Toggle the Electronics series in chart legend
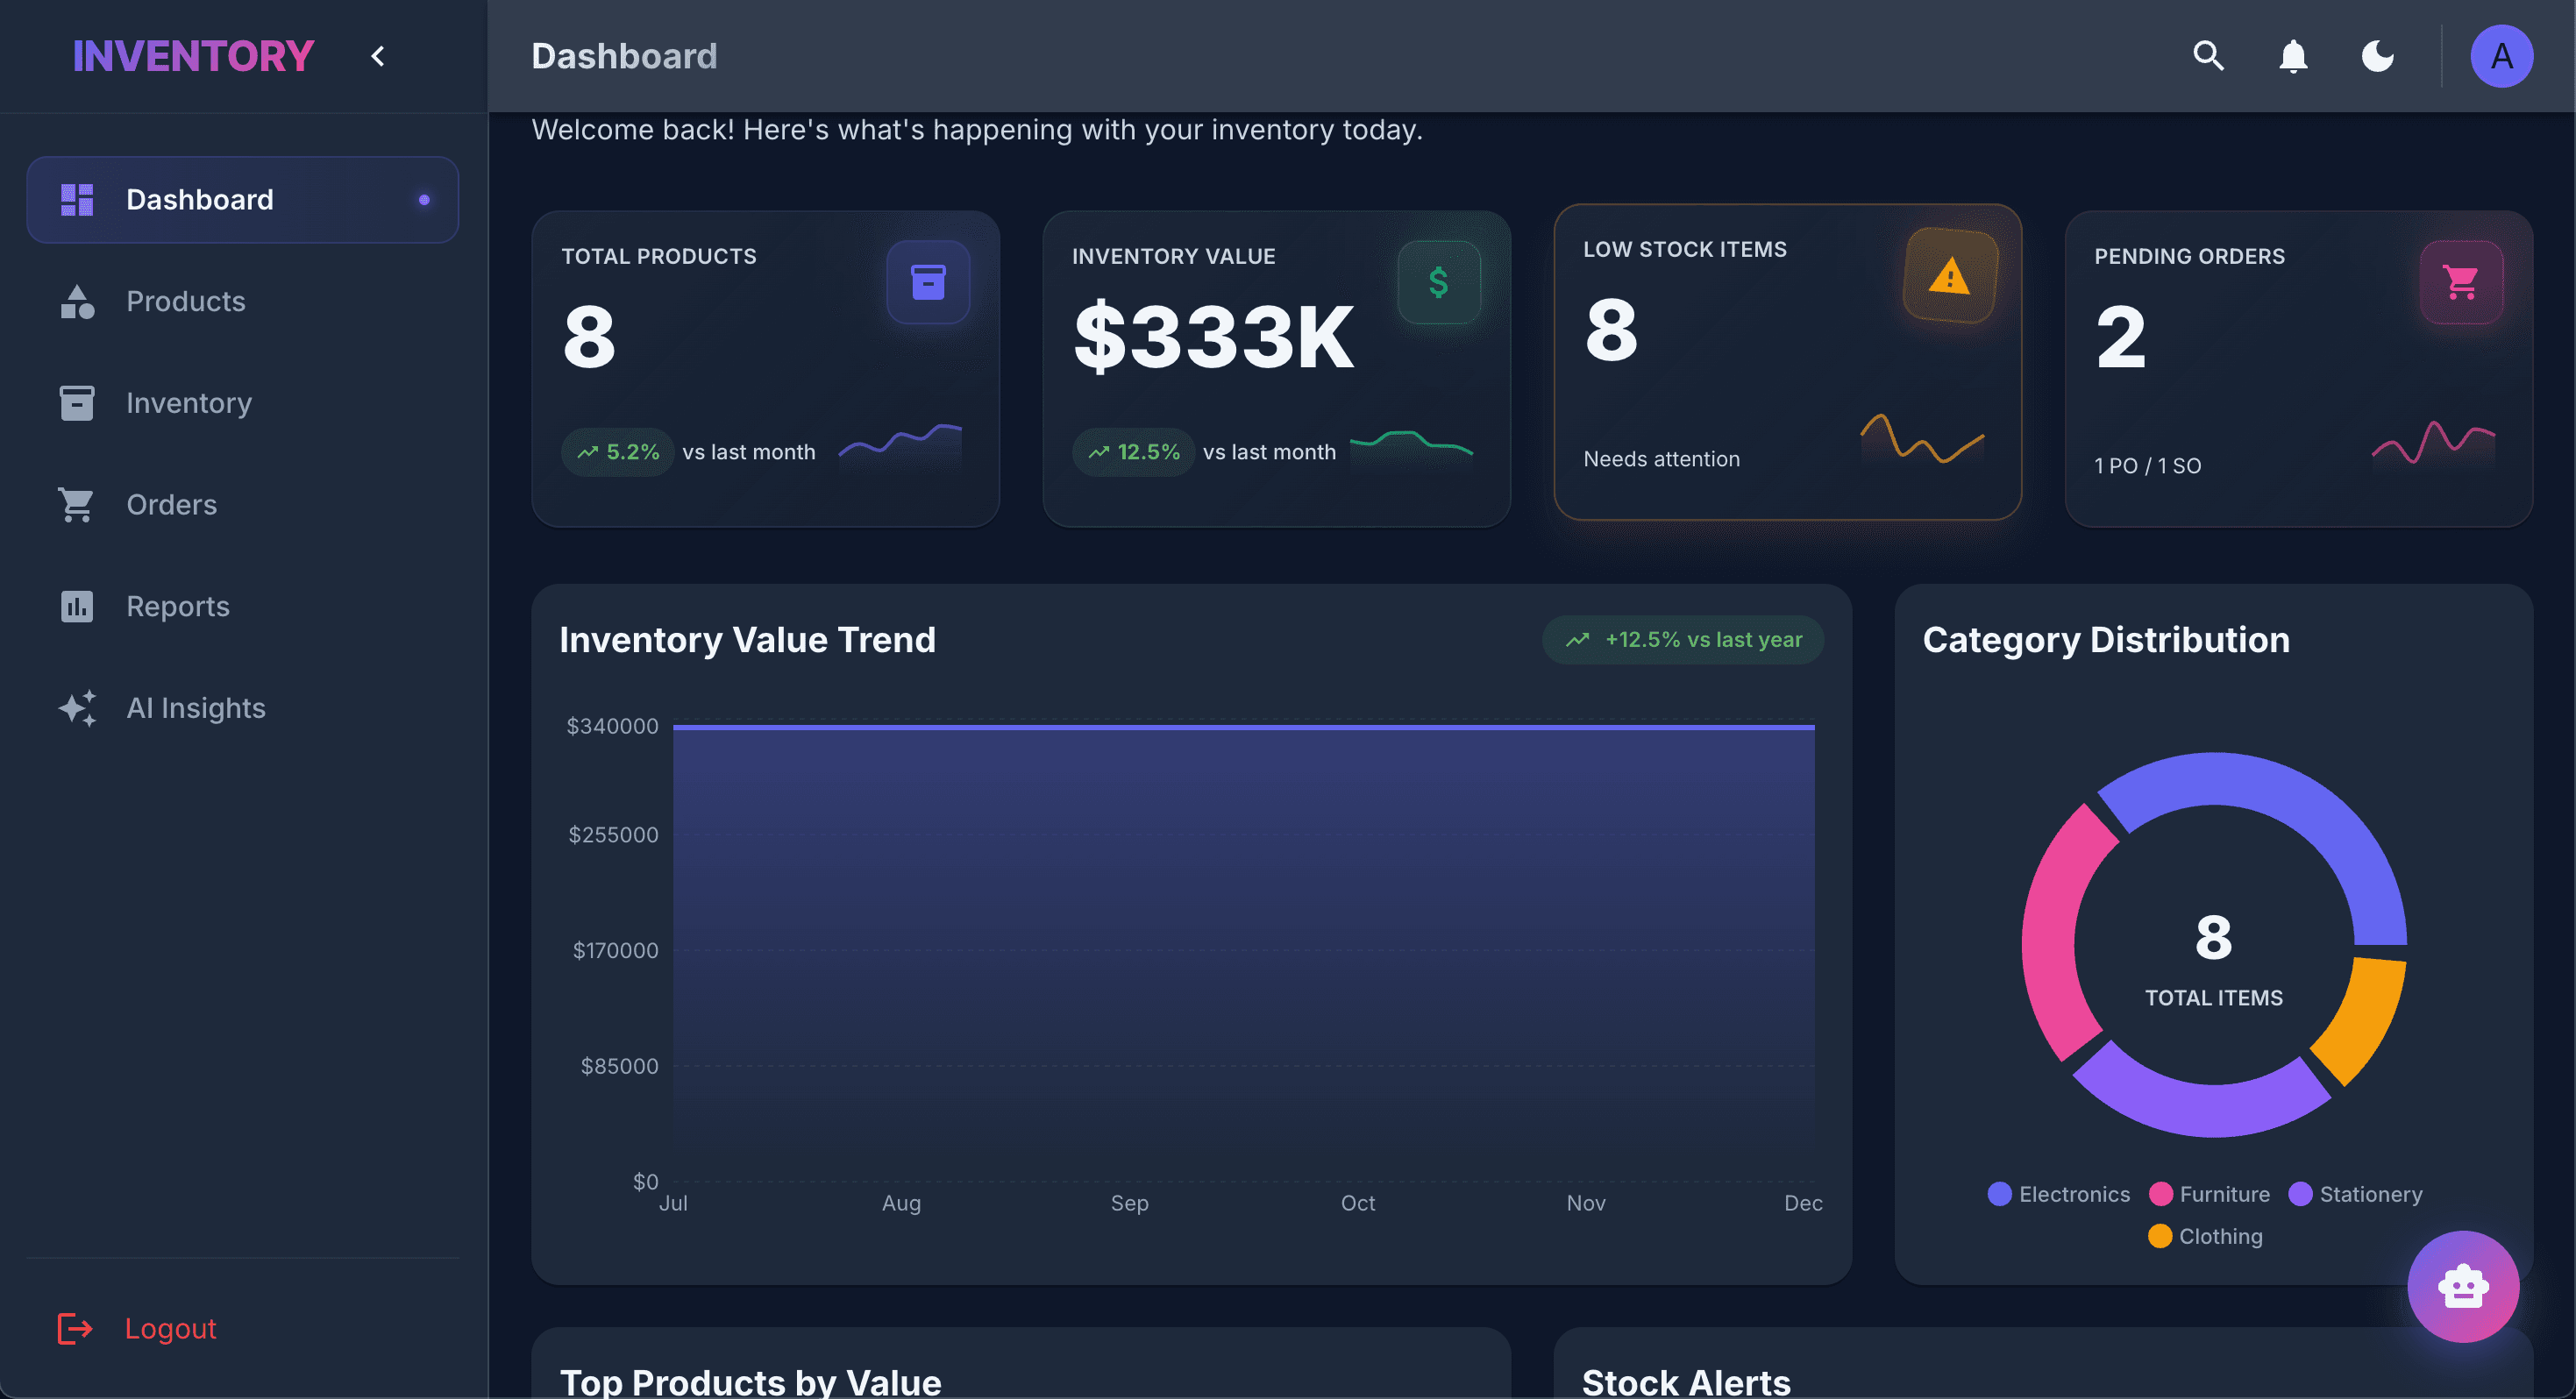 point(2058,1193)
